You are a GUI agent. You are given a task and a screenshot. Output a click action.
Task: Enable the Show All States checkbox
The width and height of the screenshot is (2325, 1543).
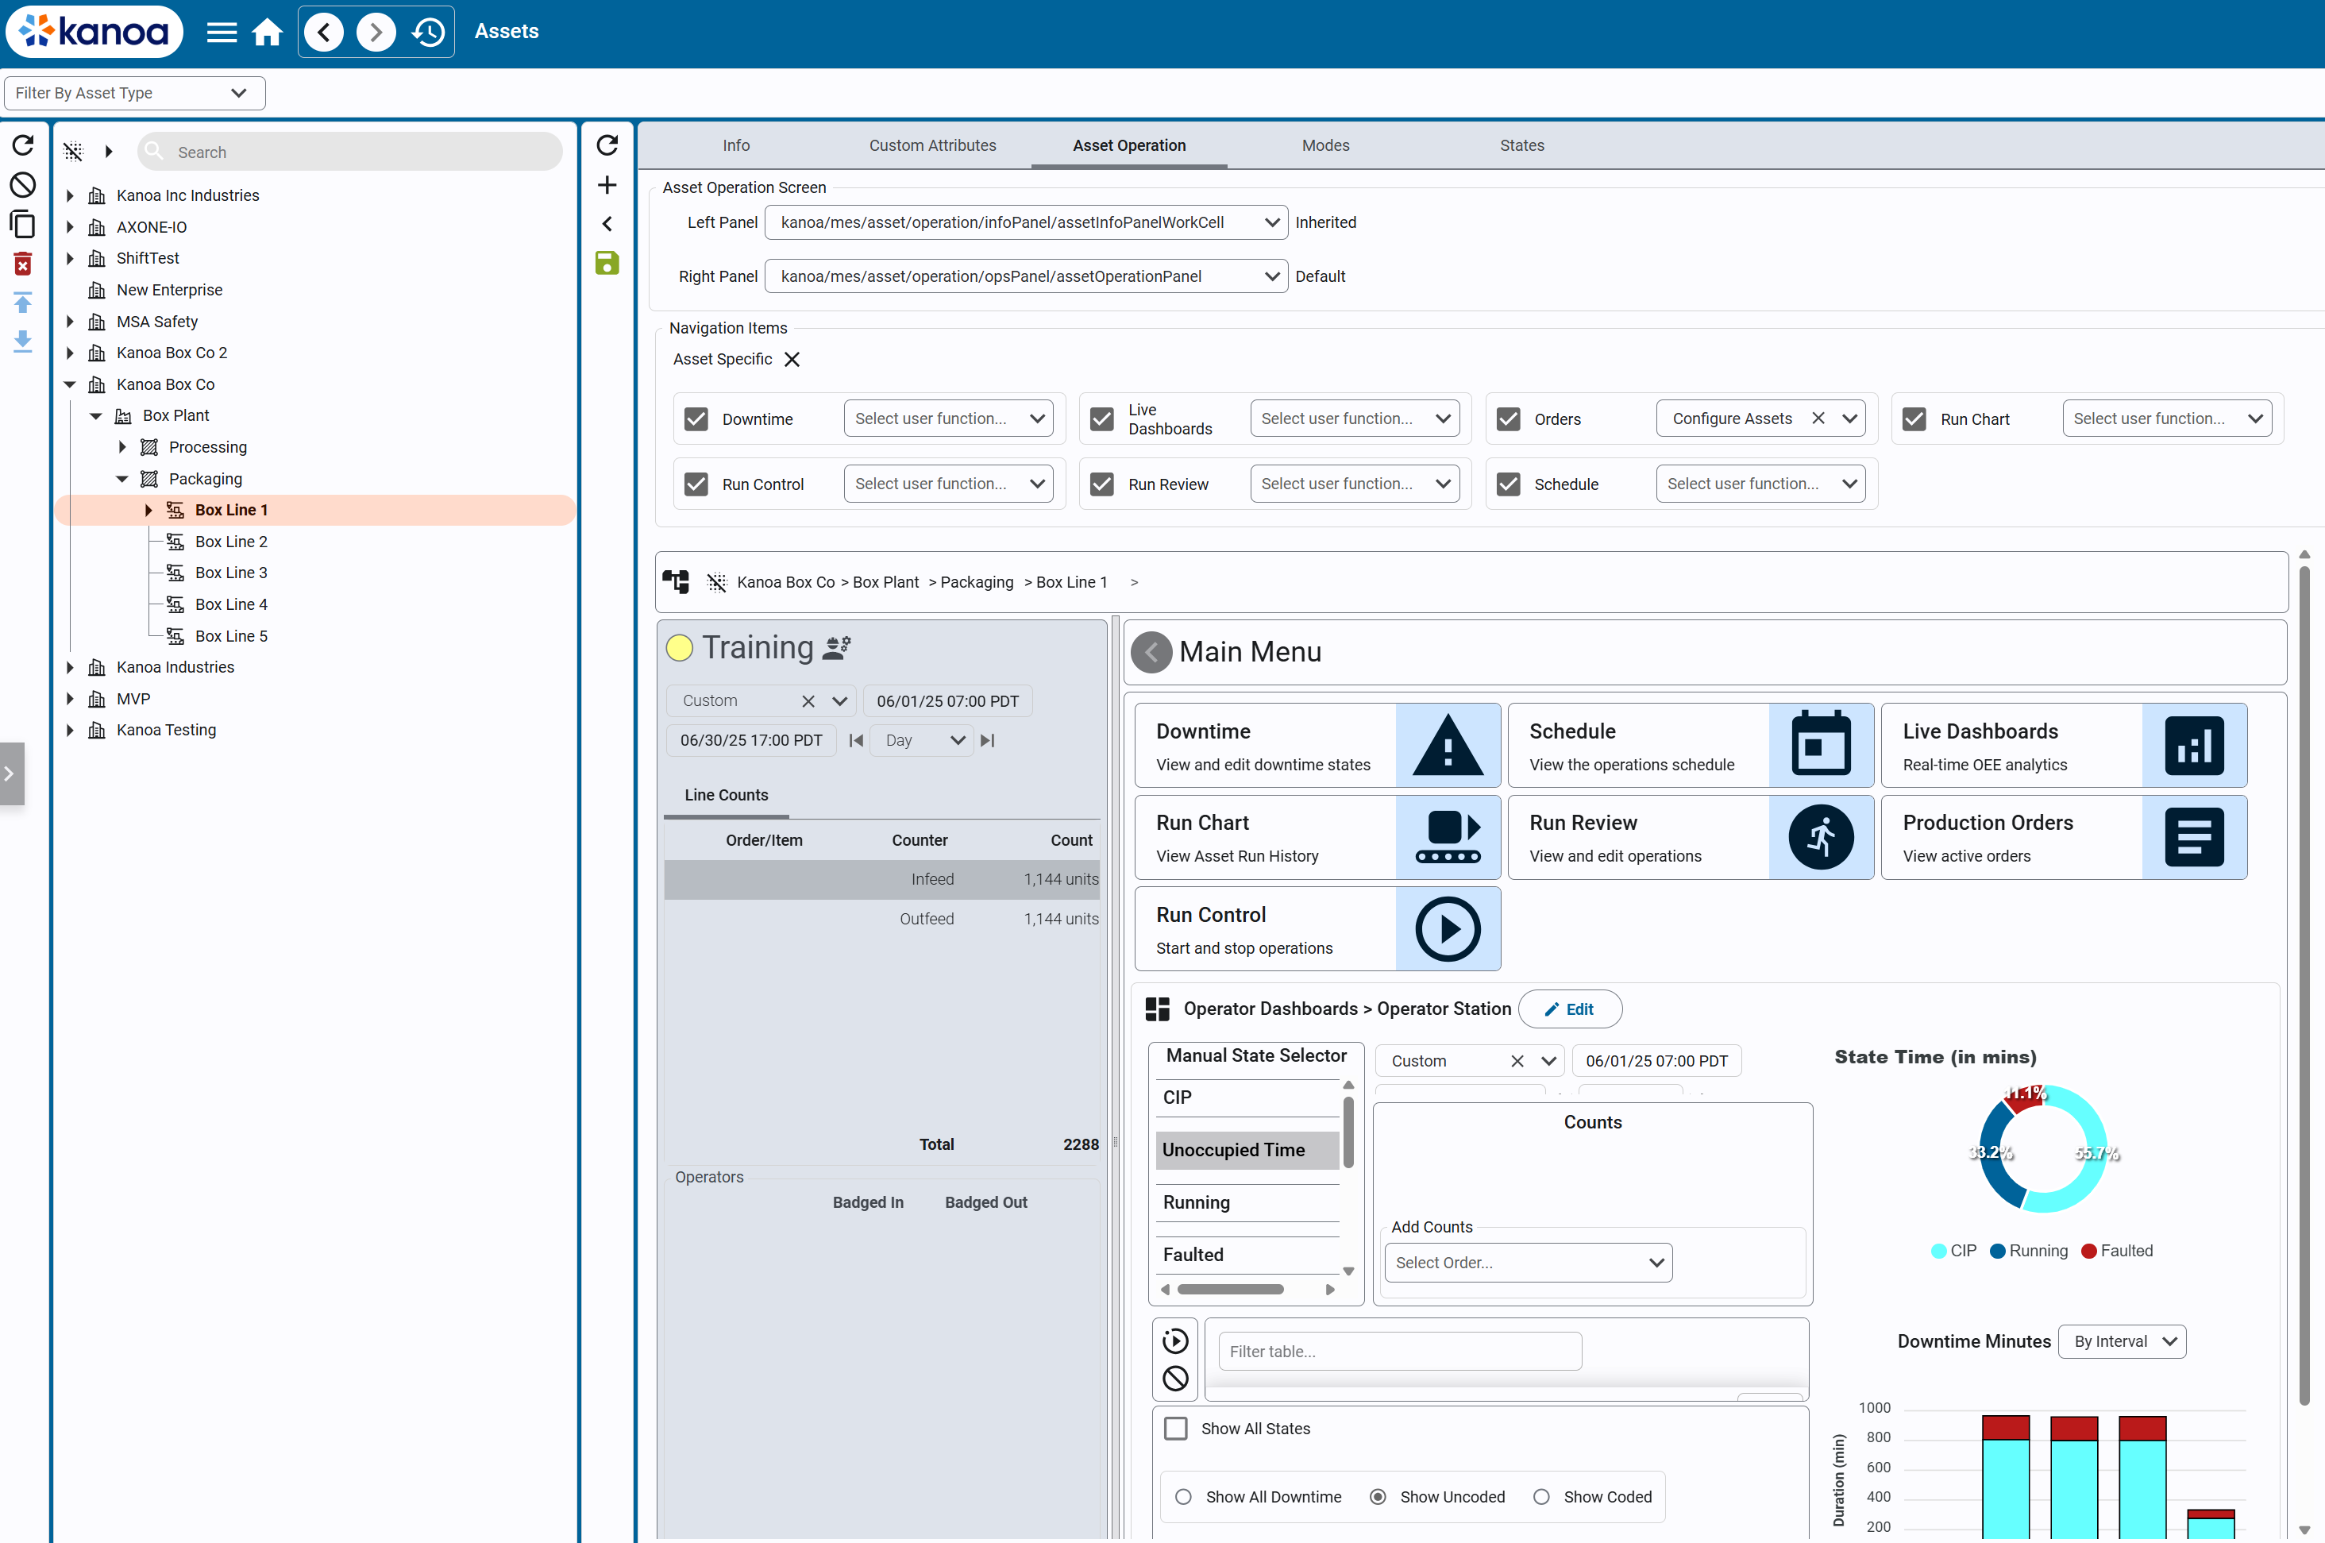1176,1428
